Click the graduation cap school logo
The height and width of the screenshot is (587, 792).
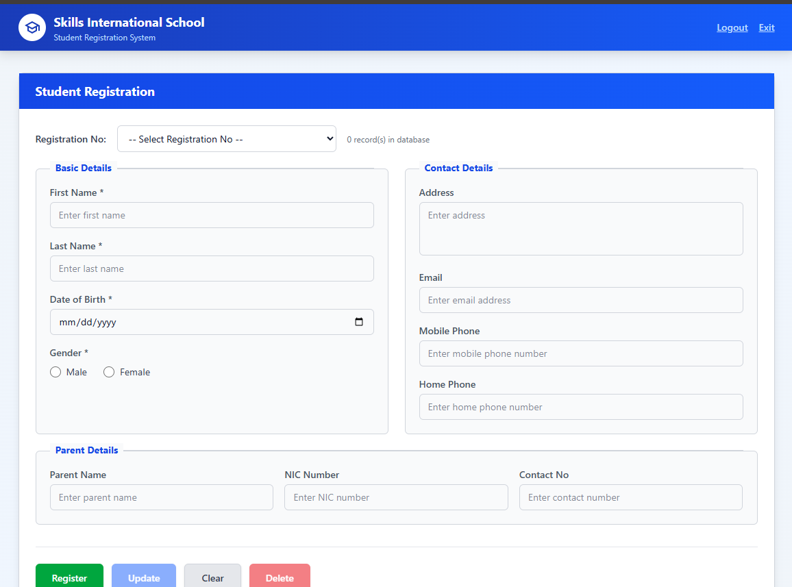tap(32, 27)
